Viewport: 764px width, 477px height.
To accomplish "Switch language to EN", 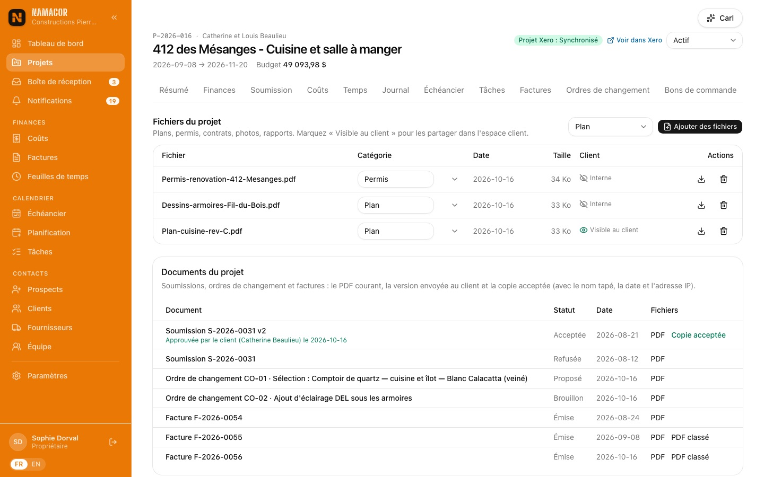I will (36, 464).
